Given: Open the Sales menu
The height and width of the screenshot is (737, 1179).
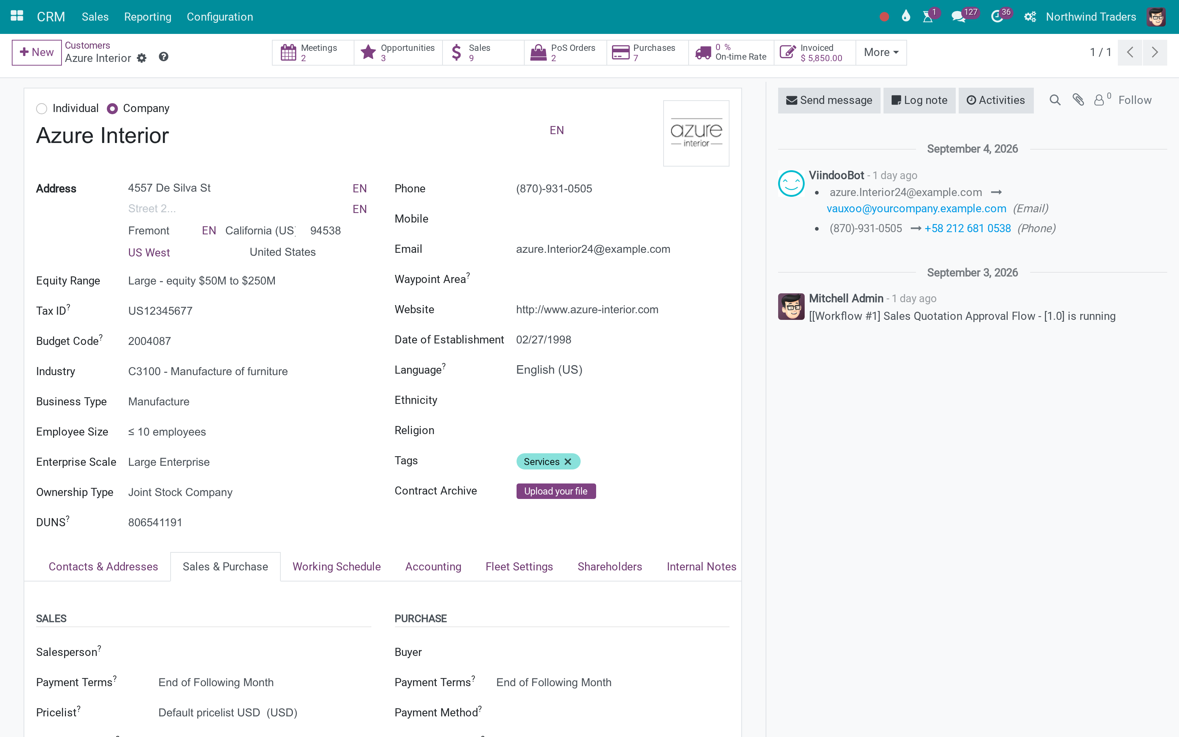Looking at the screenshot, I should pyautogui.click(x=95, y=17).
